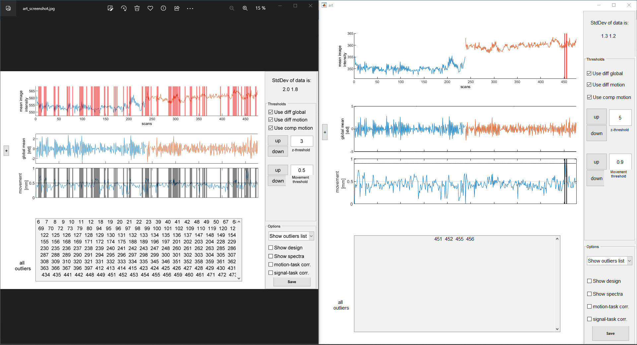Add photo to favorites with heart icon

tap(150, 8)
